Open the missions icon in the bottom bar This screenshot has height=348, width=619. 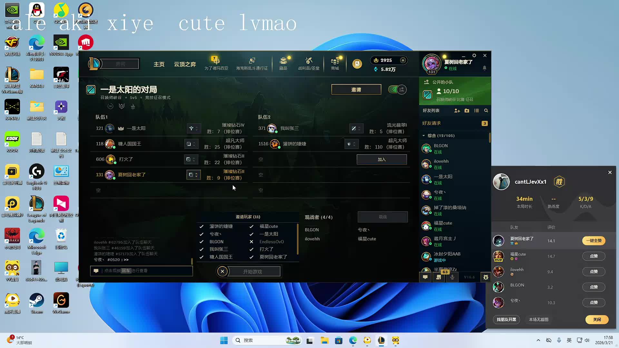click(438, 277)
